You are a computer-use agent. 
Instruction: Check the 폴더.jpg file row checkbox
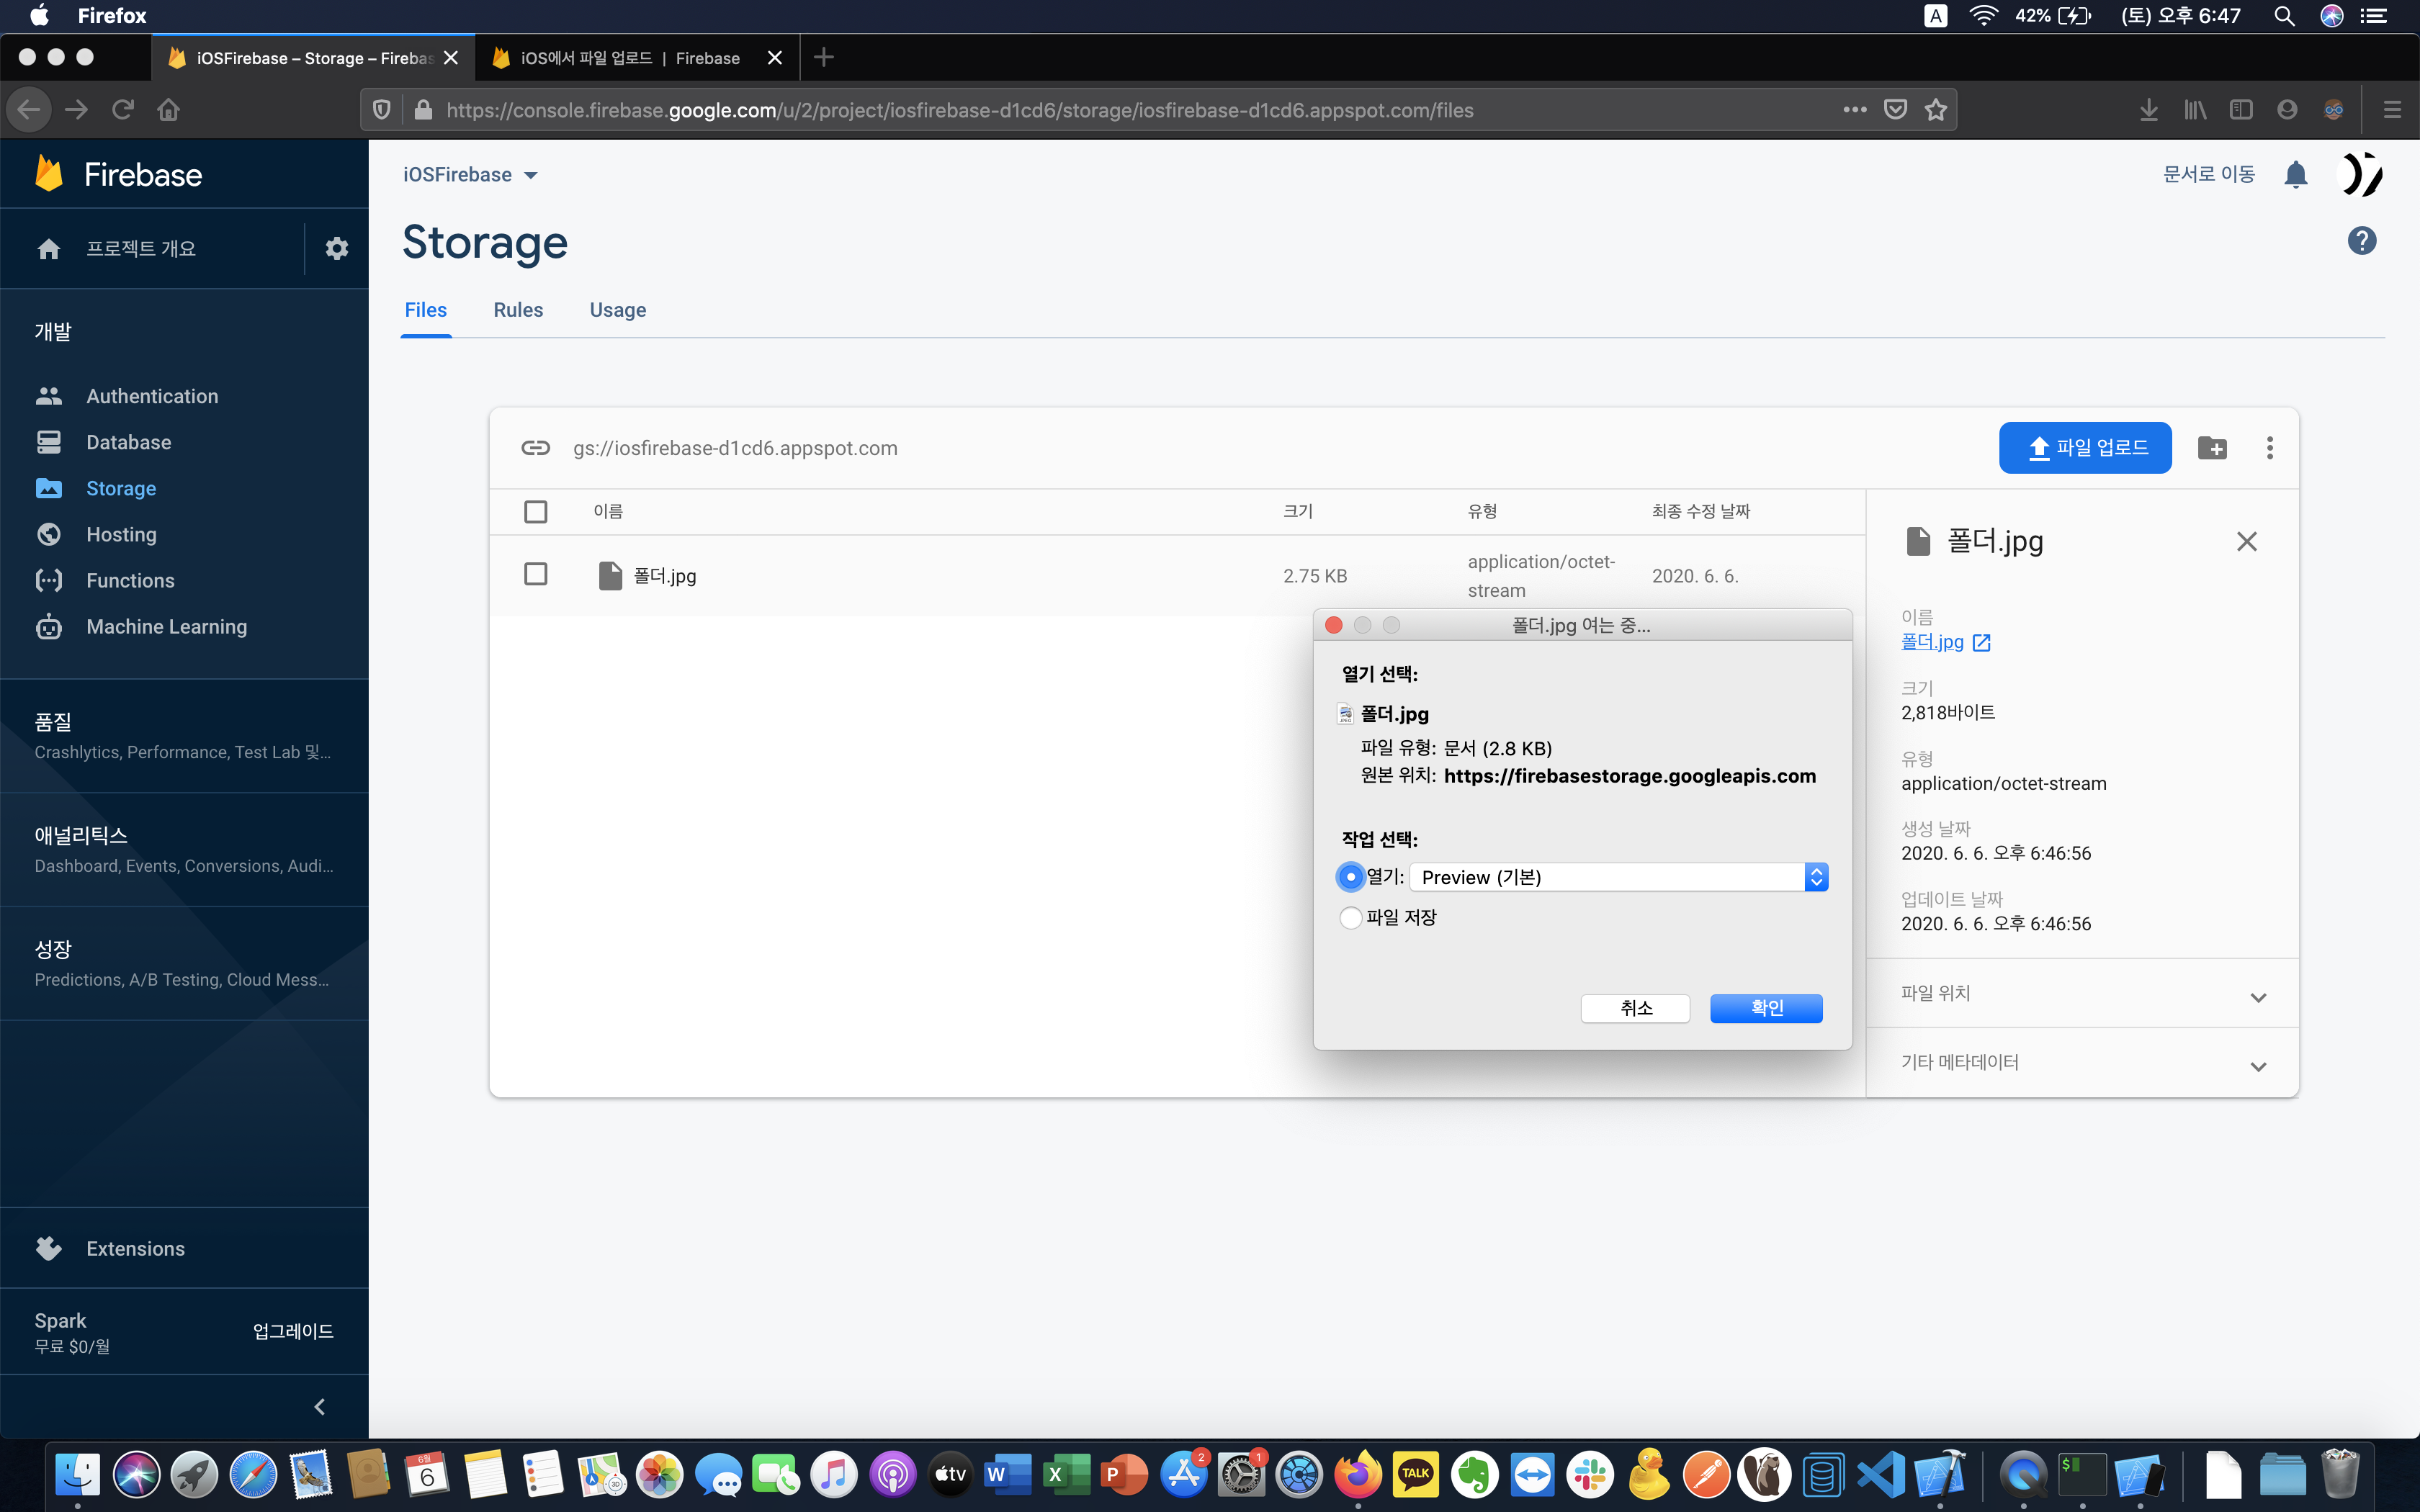[x=536, y=574]
